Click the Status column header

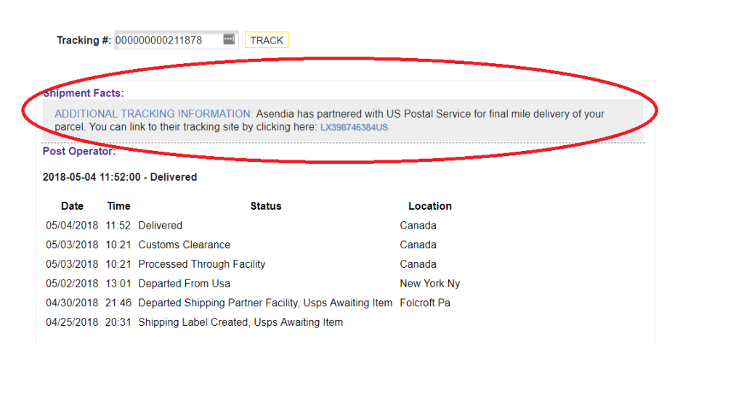coord(266,206)
